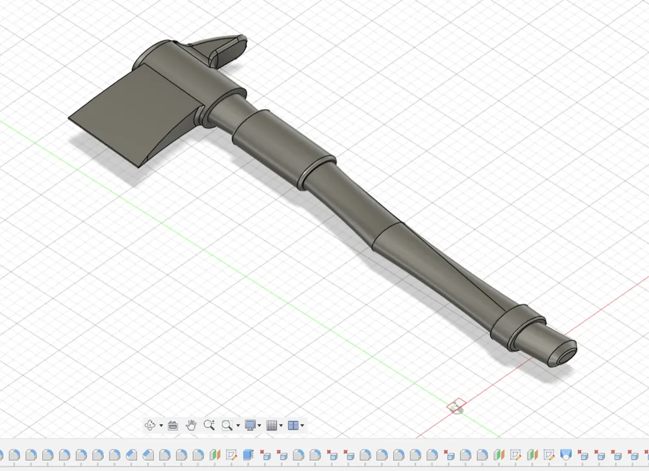This screenshot has width=649, height=471.
Task: Expand the Grid and Snaps dropdown arrow
Action: click(x=281, y=426)
